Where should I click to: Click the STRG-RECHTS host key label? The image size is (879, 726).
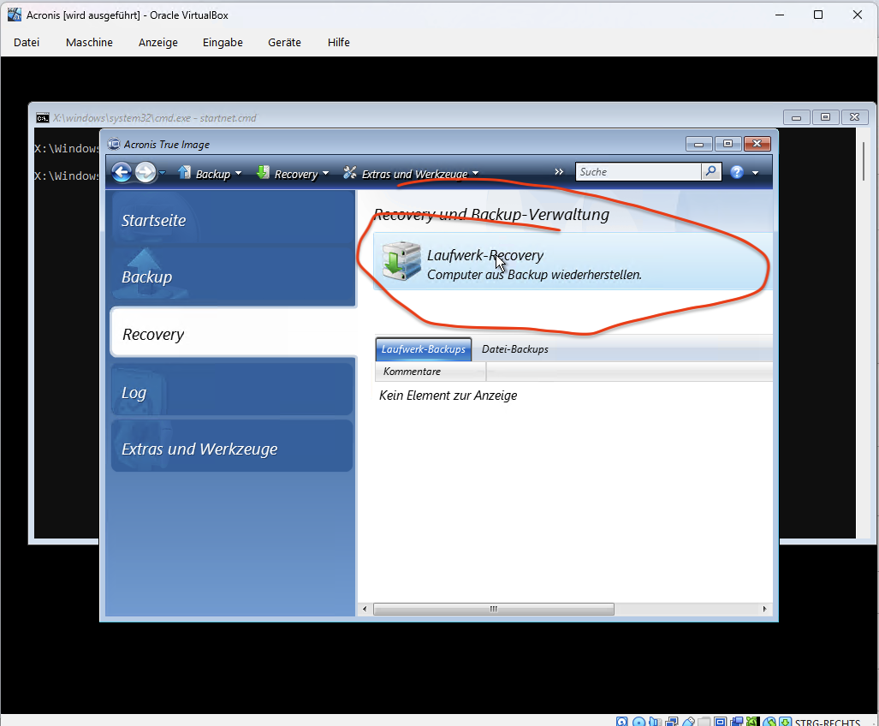pyautogui.click(x=828, y=722)
